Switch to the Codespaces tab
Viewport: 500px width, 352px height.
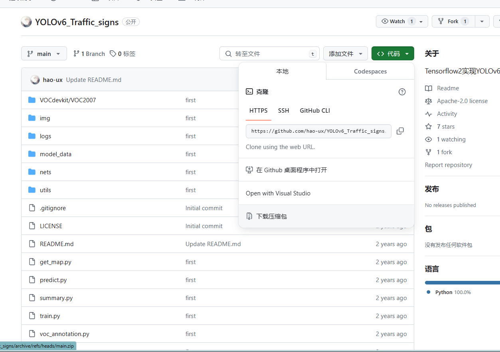(370, 71)
